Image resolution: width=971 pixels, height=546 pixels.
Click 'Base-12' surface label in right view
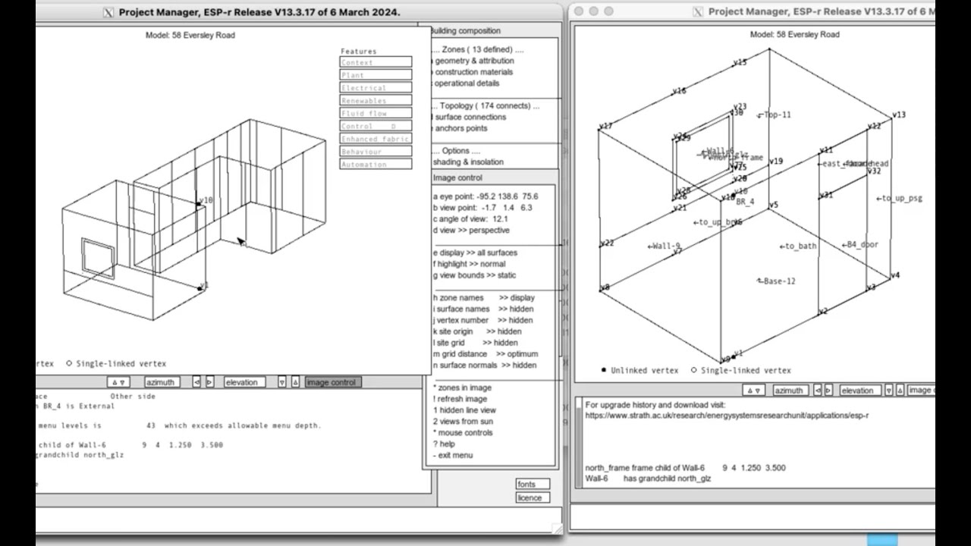pos(776,281)
